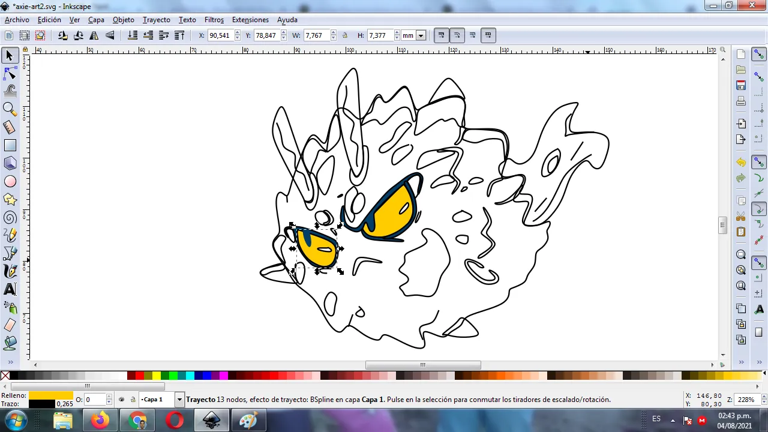Image resolution: width=768 pixels, height=432 pixels.
Task: Rotate selection 90 degrees clockwise
Action: [x=79, y=35]
